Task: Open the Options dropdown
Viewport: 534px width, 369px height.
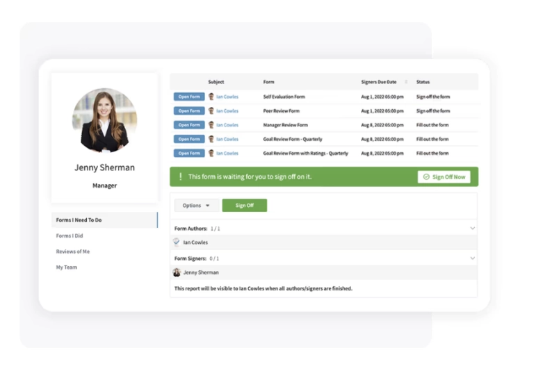Action: (196, 206)
